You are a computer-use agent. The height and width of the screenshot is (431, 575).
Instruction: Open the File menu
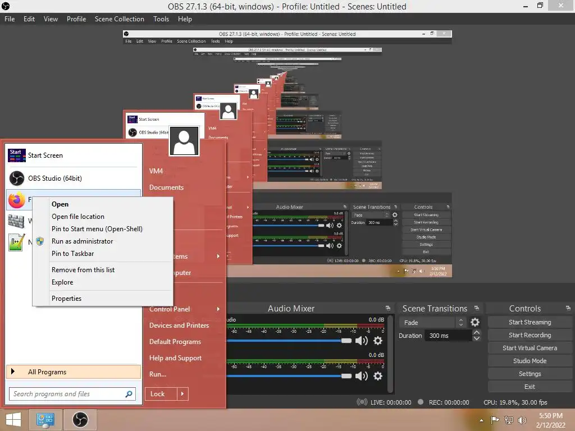[10, 19]
